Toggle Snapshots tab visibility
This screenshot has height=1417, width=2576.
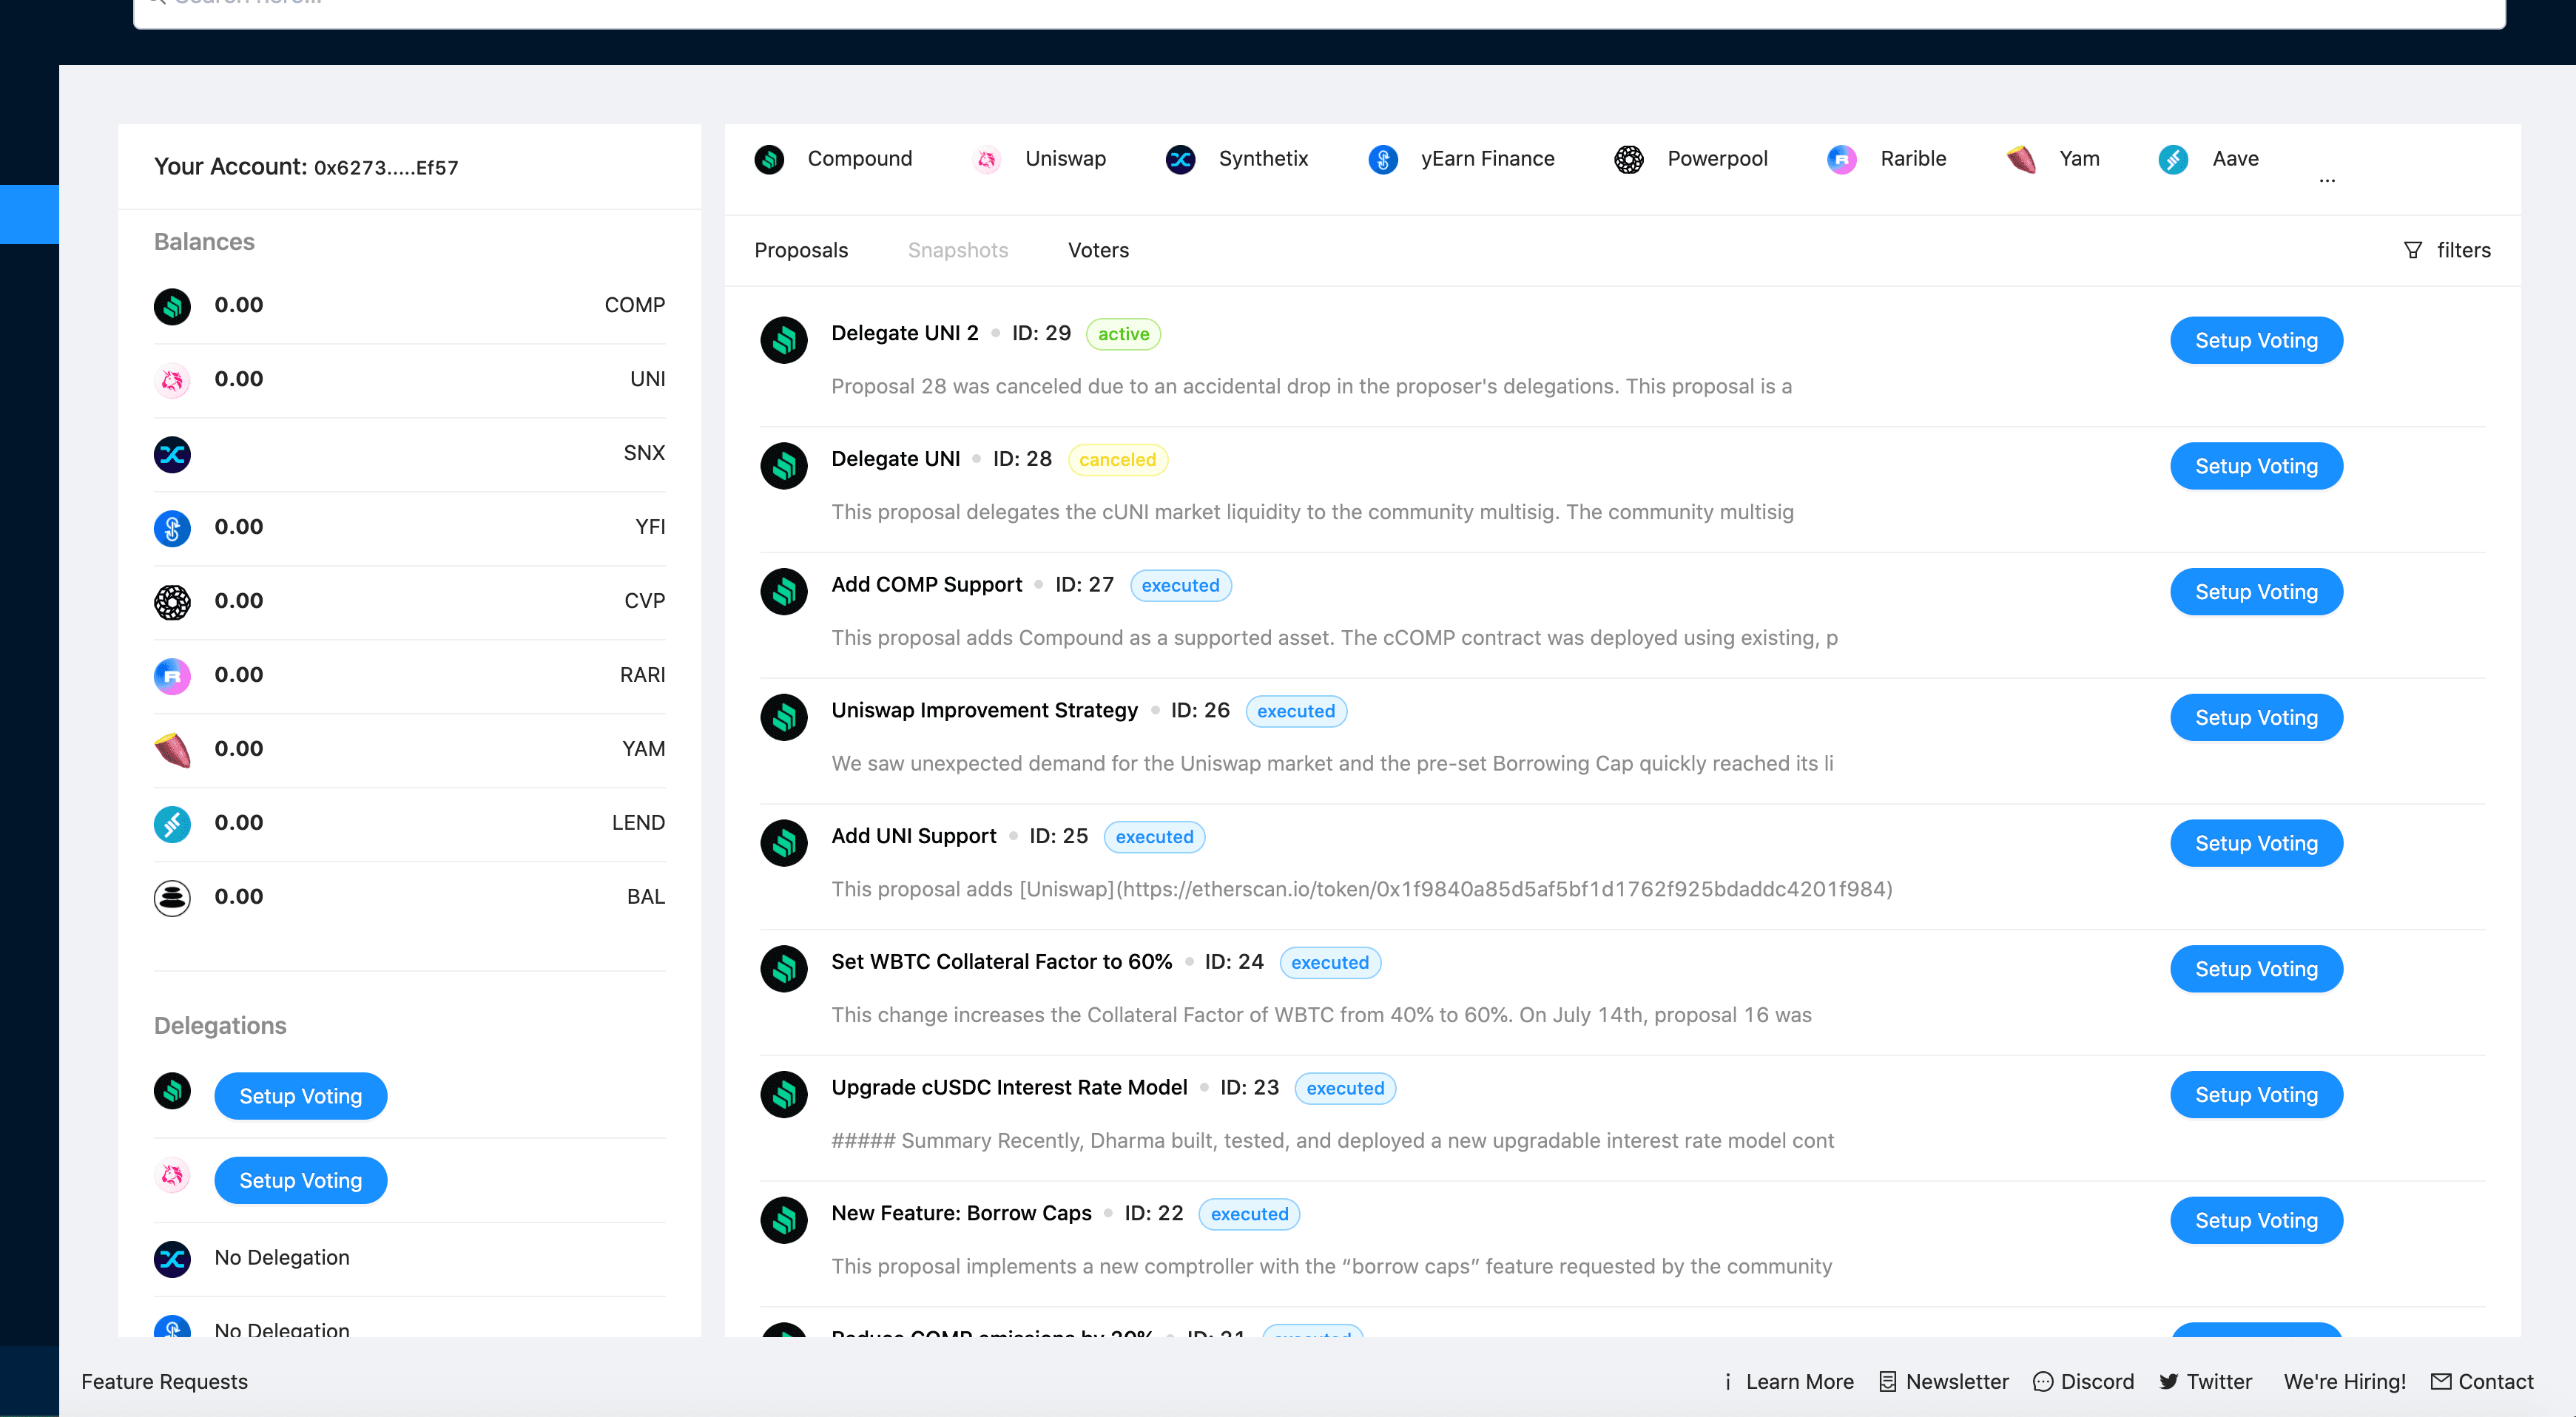click(958, 249)
